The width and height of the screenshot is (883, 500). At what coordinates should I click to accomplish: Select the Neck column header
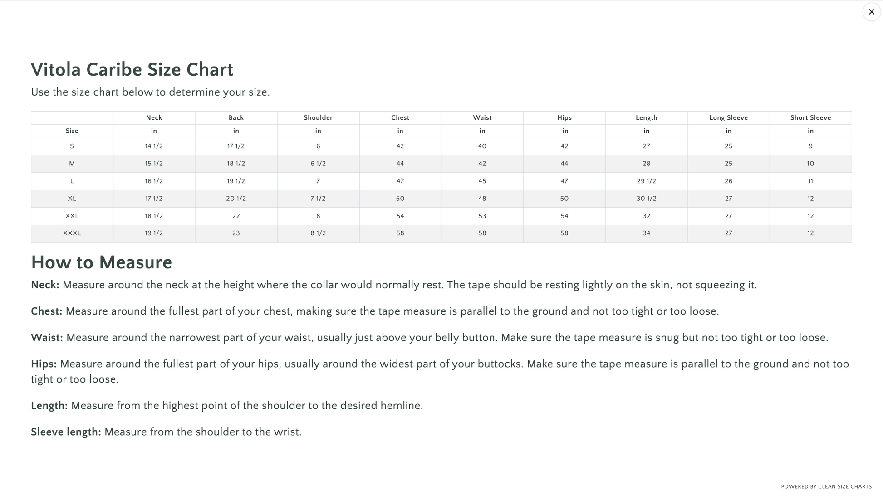point(154,117)
